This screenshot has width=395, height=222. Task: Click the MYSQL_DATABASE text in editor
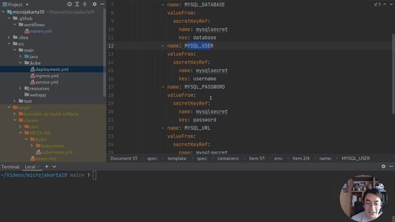coord(204,4)
